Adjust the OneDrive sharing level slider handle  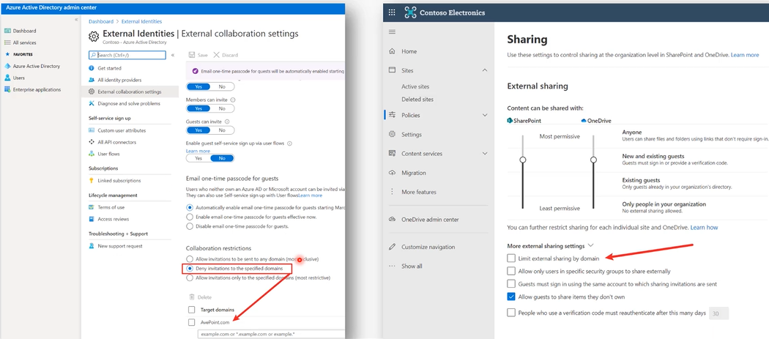(x=593, y=160)
